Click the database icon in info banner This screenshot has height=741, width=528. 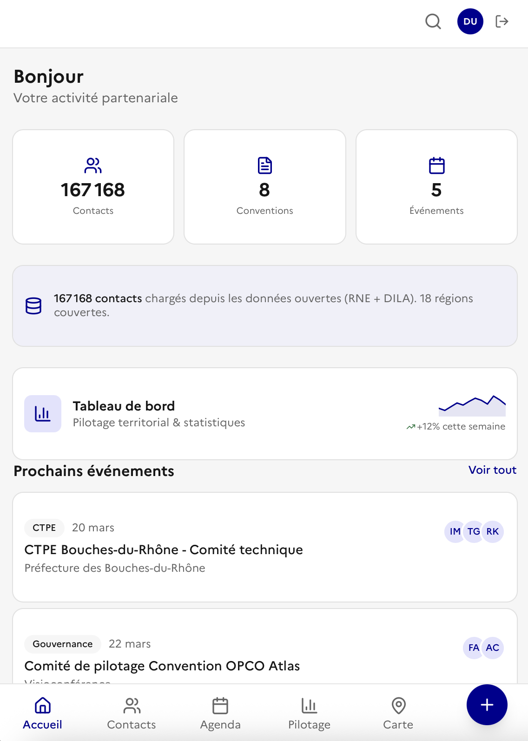[33, 305]
